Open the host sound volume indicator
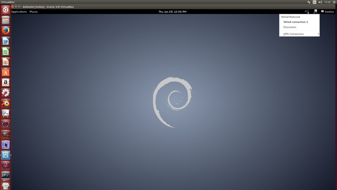337x190 pixels. pos(320,2)
